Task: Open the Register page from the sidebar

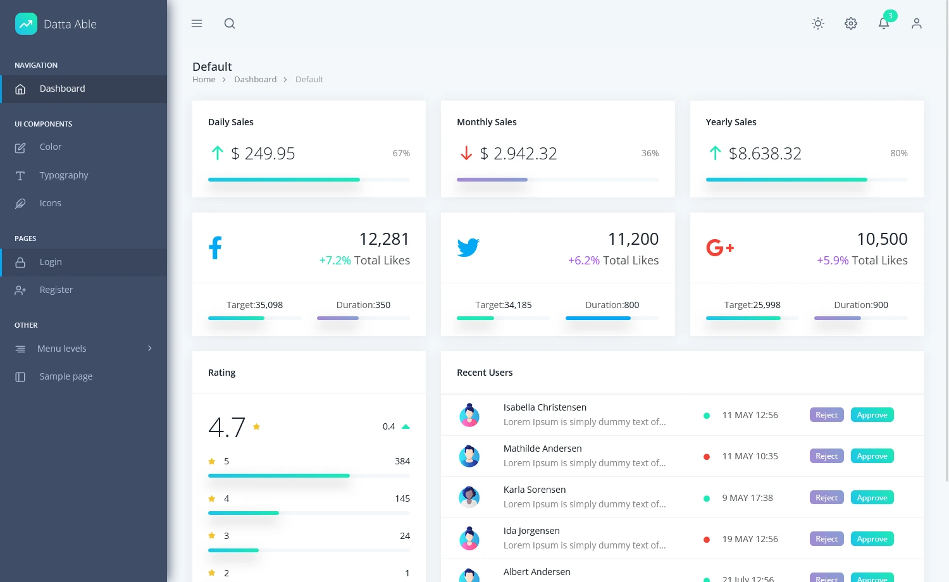Action: click(56, 290)
